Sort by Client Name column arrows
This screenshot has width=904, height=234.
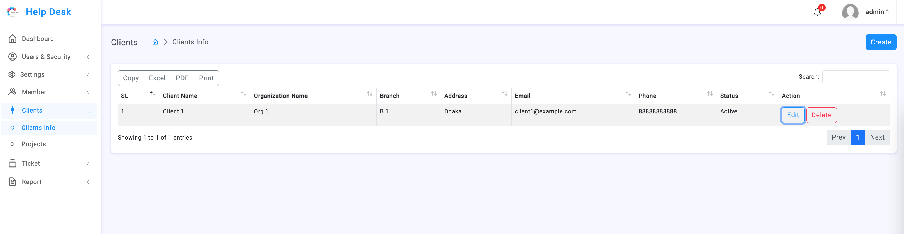tap(243, 94)
